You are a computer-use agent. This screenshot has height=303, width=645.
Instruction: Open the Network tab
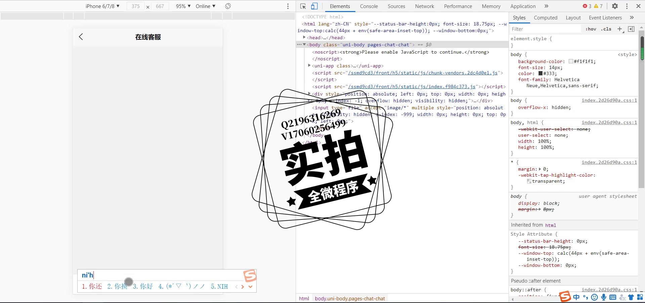pyautogui.click(x=425, y=6)
